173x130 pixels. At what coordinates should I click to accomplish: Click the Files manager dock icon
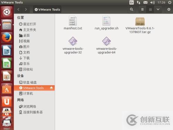pos(7,25)
